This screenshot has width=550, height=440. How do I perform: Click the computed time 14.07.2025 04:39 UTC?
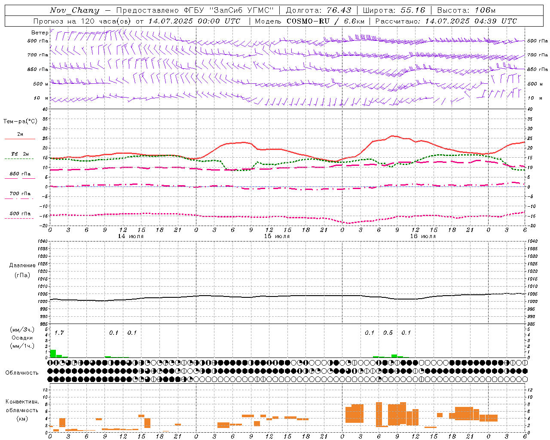pos(471,21)
